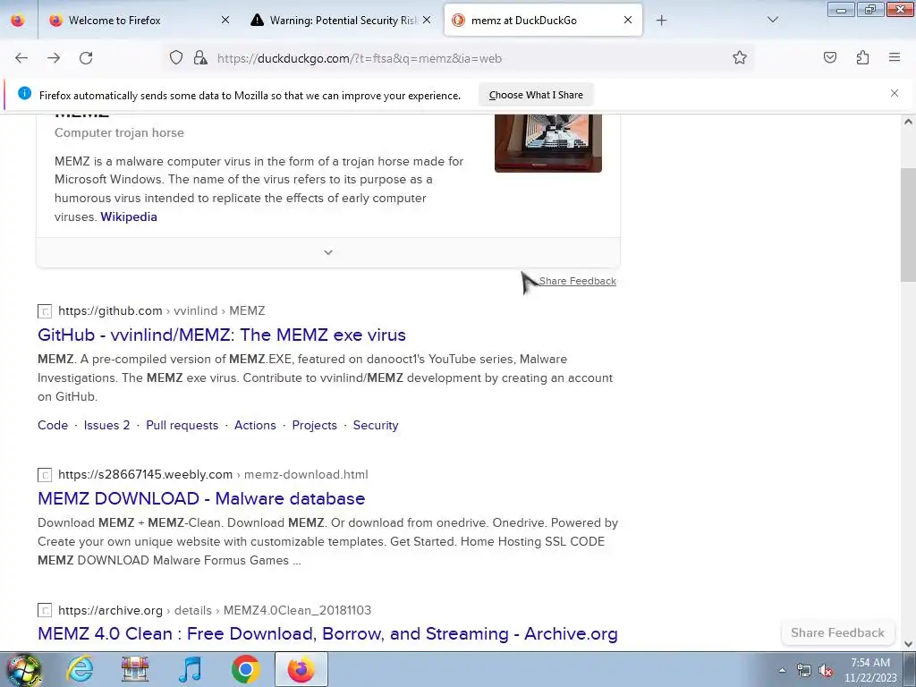Open the 7:54 AM clock in taskbar
This screenshot has height=687, width=916.
(869, 670)
